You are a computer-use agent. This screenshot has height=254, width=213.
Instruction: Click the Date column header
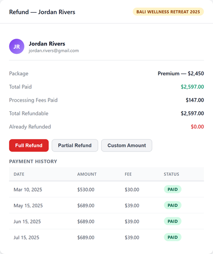(19, 174)
